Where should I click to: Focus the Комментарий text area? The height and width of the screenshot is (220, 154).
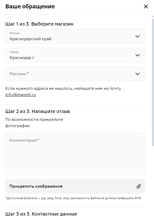pos(75,154)
